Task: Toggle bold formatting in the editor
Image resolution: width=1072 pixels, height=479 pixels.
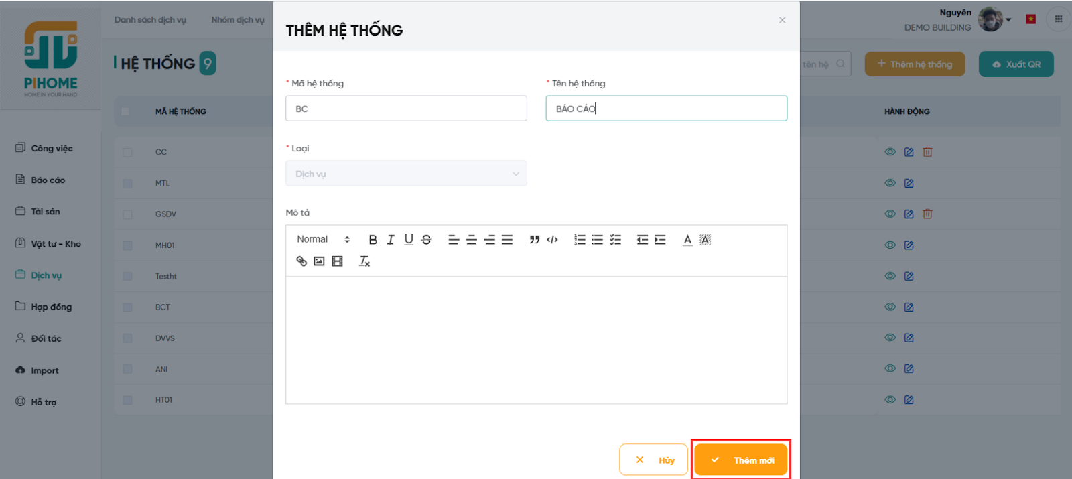Action: [x=373, y=240]
